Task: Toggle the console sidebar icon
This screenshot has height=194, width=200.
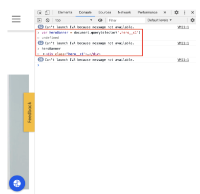Action: pos(39,20)
